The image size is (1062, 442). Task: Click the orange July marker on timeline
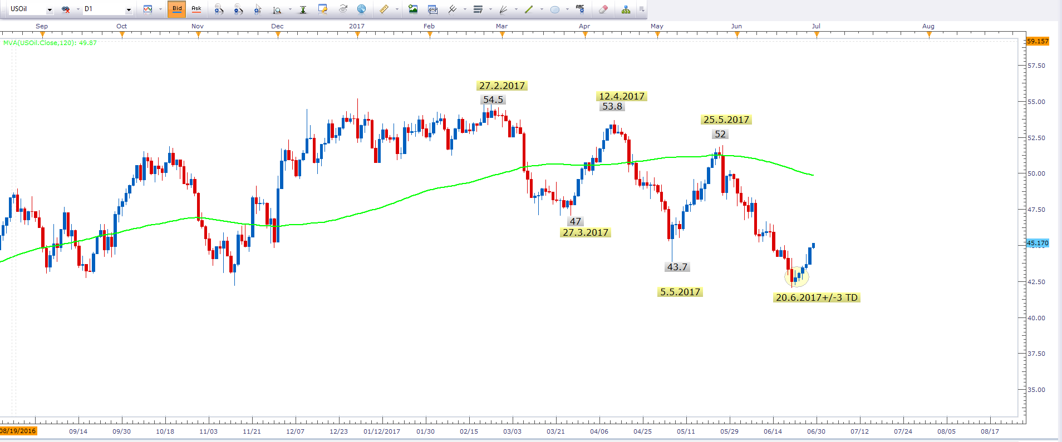tap(817, 34)
